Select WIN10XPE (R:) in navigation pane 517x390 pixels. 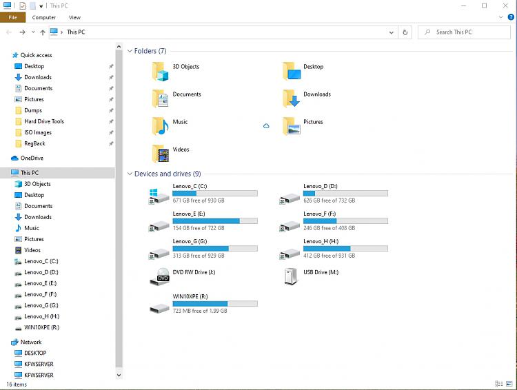41,327
